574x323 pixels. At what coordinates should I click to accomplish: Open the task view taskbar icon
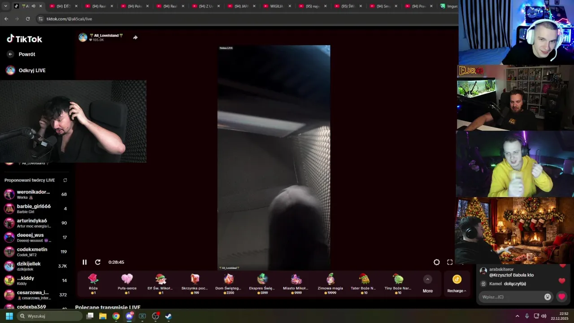[x=90, y=316]
